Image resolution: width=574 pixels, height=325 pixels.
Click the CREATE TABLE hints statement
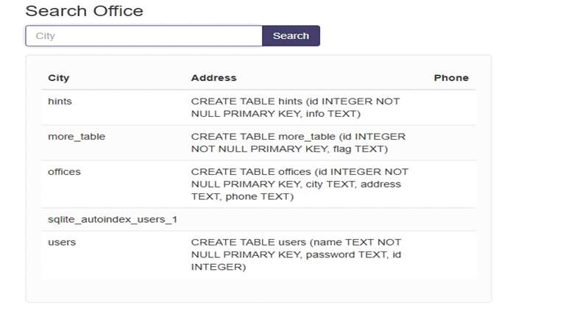295,107
